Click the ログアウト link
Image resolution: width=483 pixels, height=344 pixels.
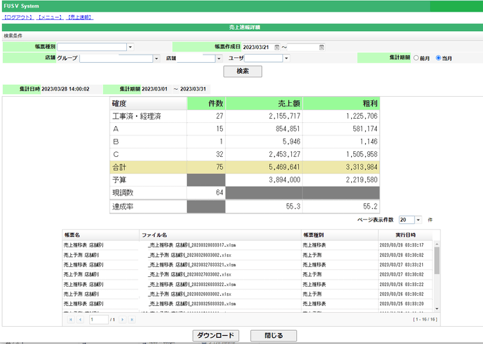point(18,17)
